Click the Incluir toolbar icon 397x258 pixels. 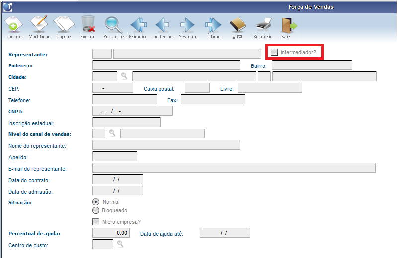(x=14, y=24)
